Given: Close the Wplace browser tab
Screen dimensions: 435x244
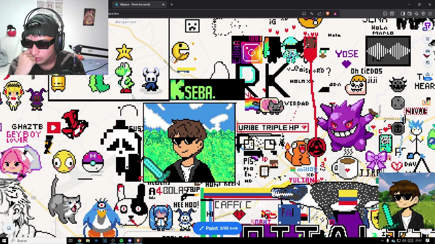Looking at the screenshot, I should click(x=163, y=4).
